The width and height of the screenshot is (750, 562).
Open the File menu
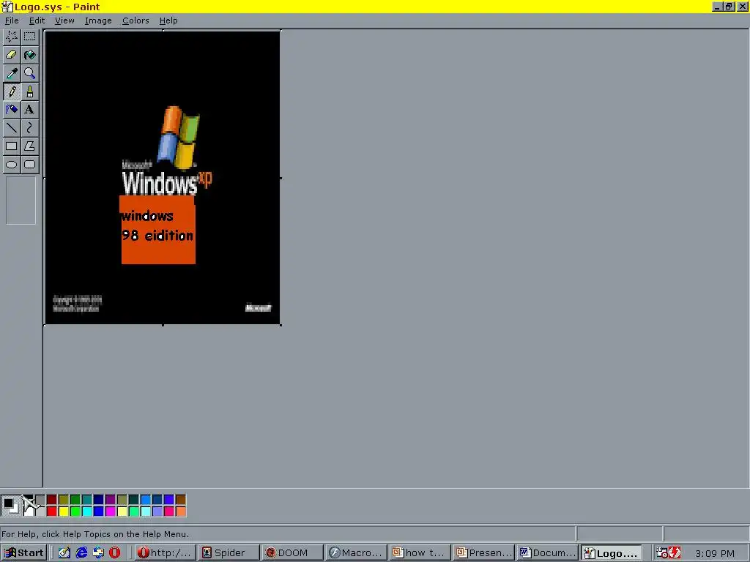(12, 20)
